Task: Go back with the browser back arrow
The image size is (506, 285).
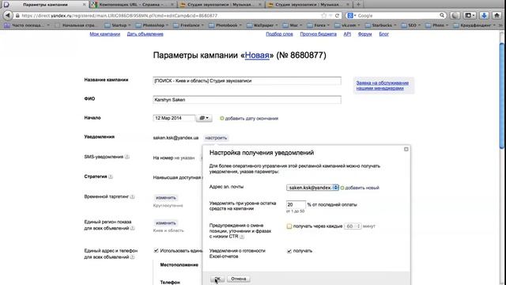Action: coord(8,15)
